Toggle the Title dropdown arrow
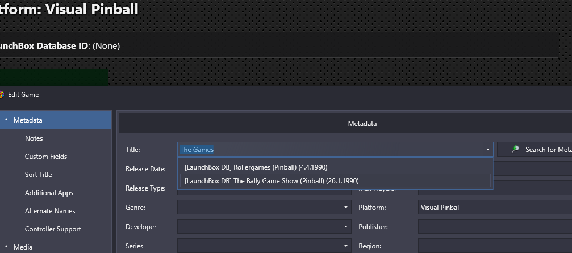572x253 pixels. 488,149
